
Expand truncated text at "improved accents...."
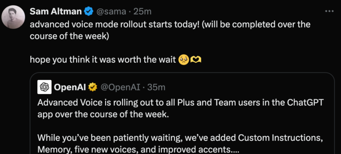[x=212, y=149]
